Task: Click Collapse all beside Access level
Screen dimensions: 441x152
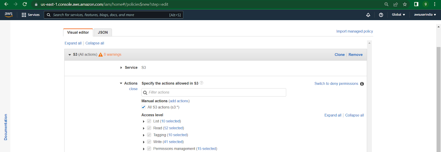Action: click(x=354, y=115)
